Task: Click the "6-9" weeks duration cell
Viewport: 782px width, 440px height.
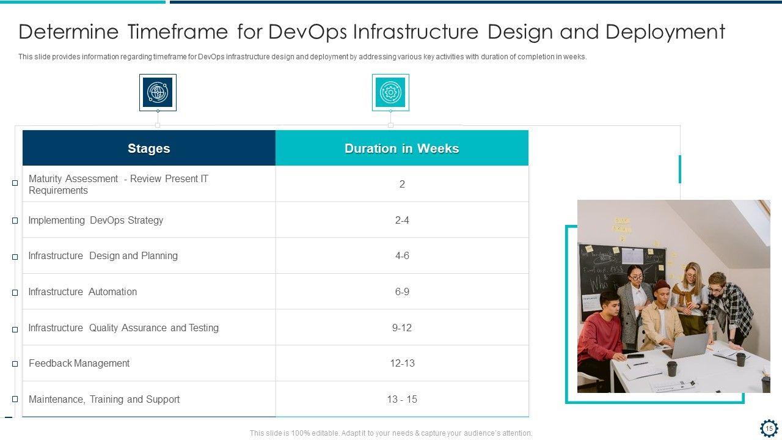Action: [x=402, y=291]
